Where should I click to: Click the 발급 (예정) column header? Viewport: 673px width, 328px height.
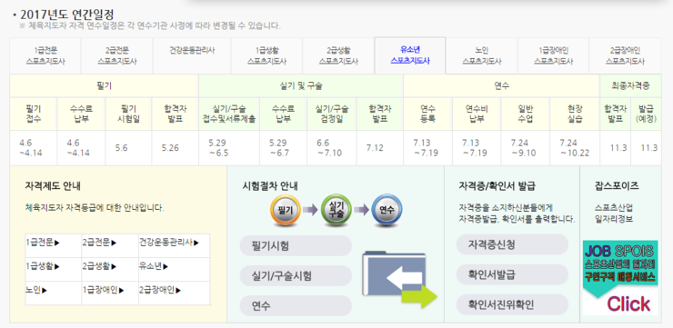point(646,114)
